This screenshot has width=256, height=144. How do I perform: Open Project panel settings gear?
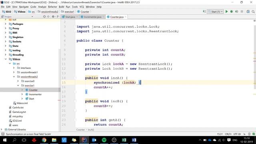(x=53, y=17)
